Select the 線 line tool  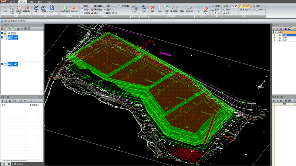36,9
